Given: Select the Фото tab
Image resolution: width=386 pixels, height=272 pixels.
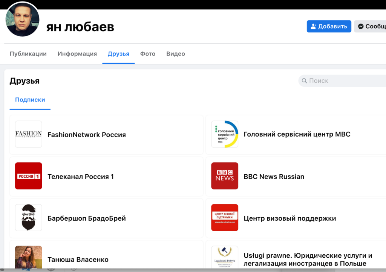Looking at the screenshot, I should click(x=148, y=54).
